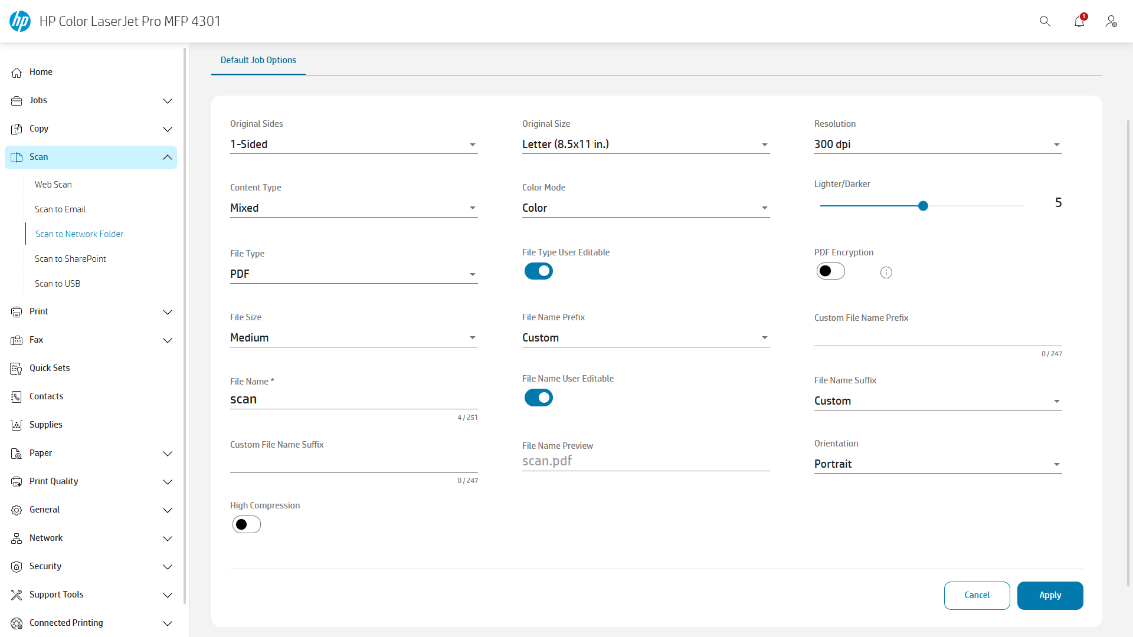
Task: Click the Fax machine icon
Action: click(17, 340)
